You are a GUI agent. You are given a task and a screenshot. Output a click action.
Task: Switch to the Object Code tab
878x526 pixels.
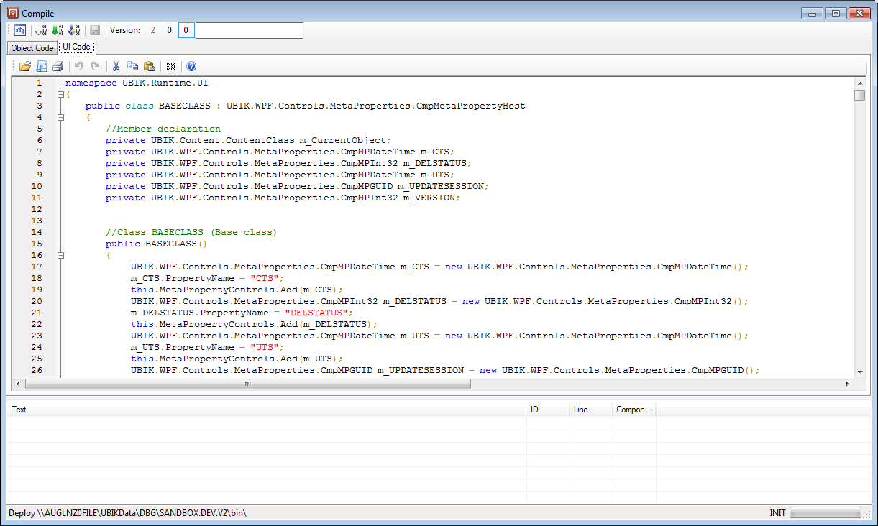[x=32, y=48]
